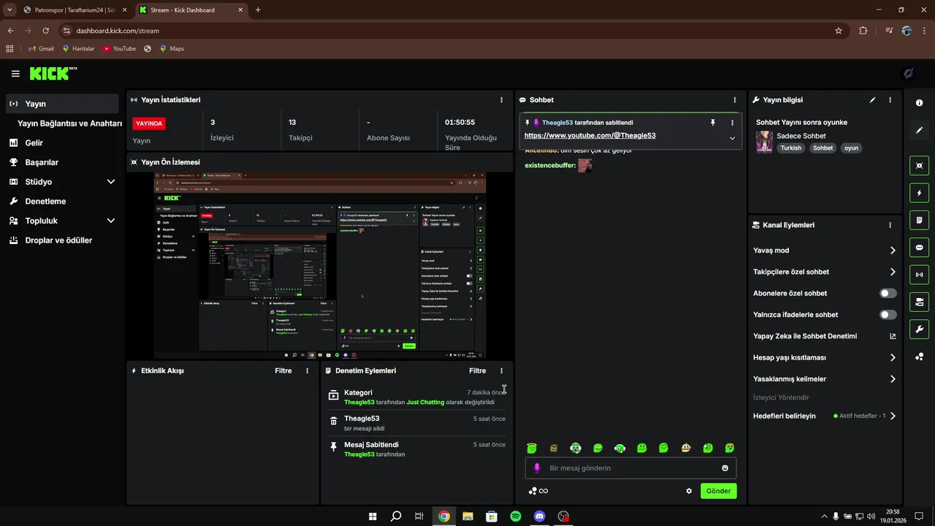Toggle document widget icon in right sidebar
The height and width of the screenshot is (526, 935).
(919, 220)
